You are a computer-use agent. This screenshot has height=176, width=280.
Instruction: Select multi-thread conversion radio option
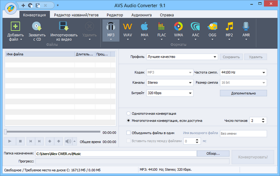tap(128, 120)
